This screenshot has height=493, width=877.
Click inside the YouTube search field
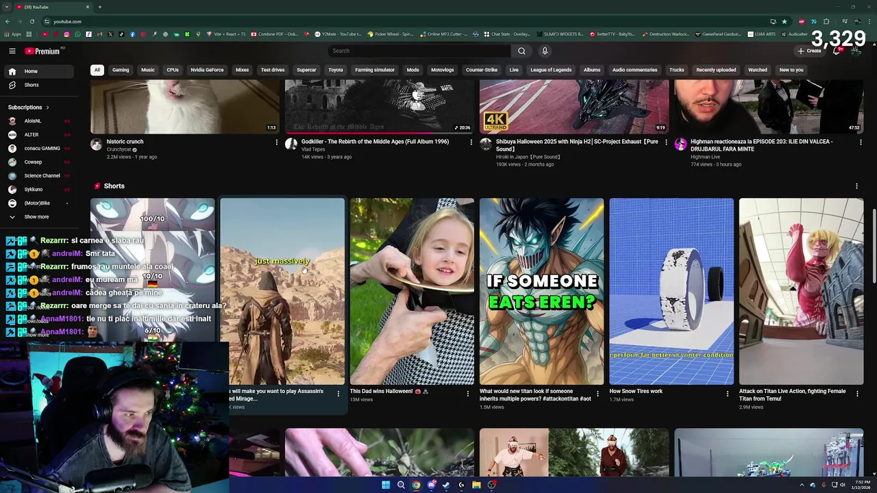tap(419, 51)
